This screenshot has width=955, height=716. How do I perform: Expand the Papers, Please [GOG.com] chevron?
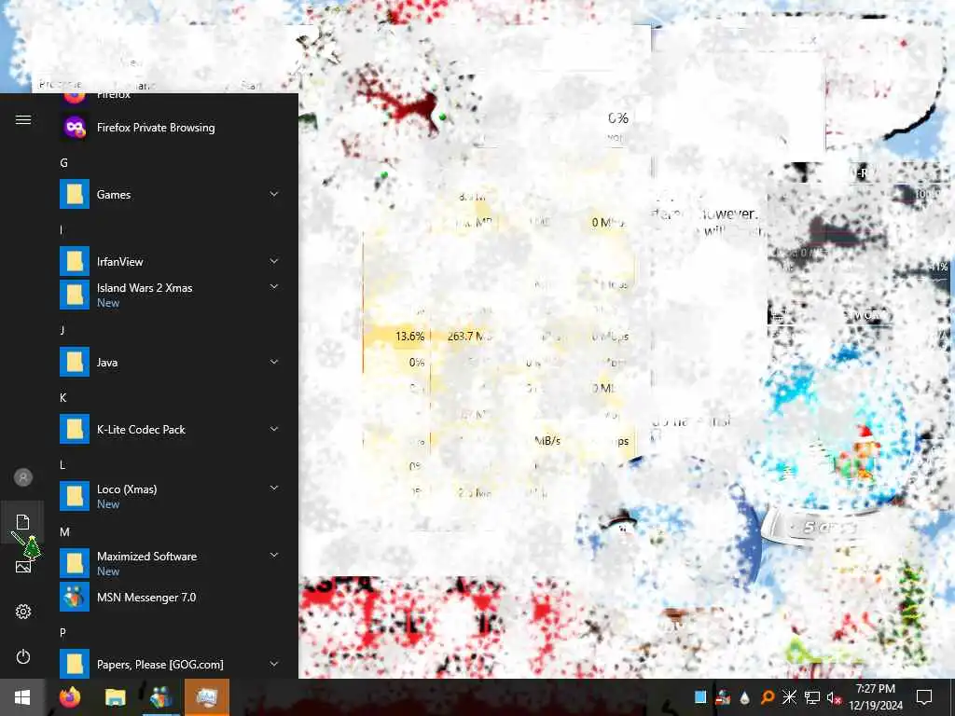[274, 664]
